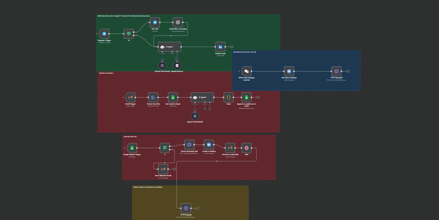This screenshot has height=220, width=439.
Task: Select the Simple Memory node
Action: point(177,65)
